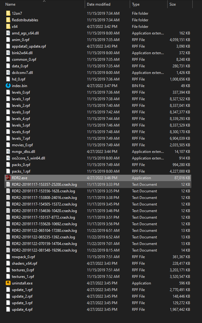Click the sort direction arrow above Name

(x=44, y=1)
